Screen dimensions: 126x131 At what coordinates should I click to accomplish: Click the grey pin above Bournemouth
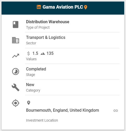click(x=29, y=103)
